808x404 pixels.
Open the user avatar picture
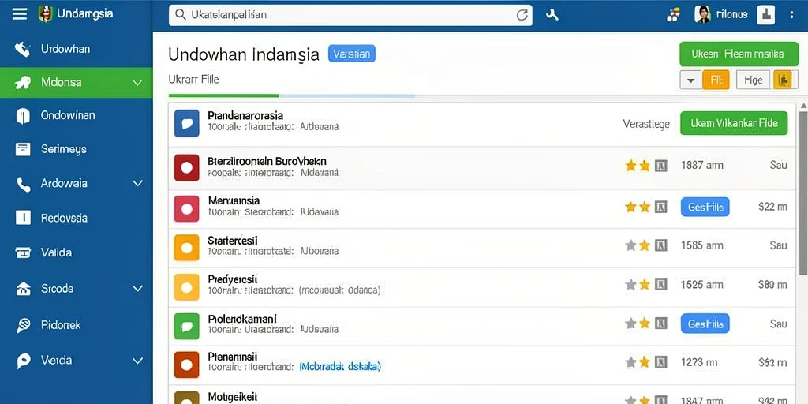pos(702,14)
